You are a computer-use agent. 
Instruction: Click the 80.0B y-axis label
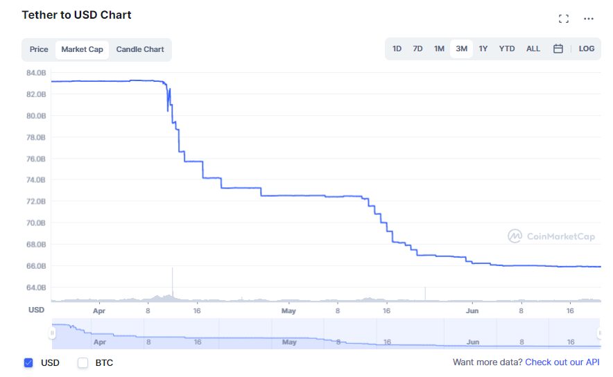pos(36,116)
